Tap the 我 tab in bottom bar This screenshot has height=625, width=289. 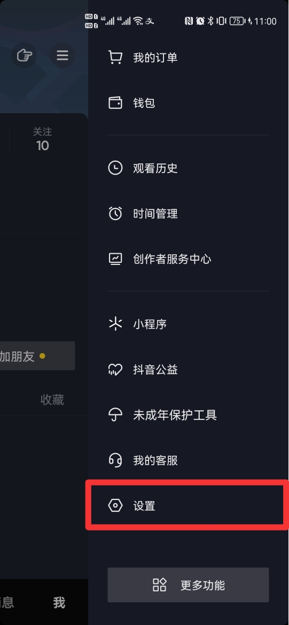(59, 602)
